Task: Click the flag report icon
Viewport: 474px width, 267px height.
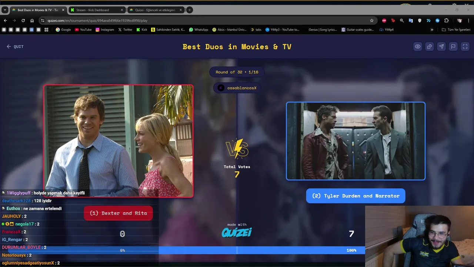Action: point(453,47)
